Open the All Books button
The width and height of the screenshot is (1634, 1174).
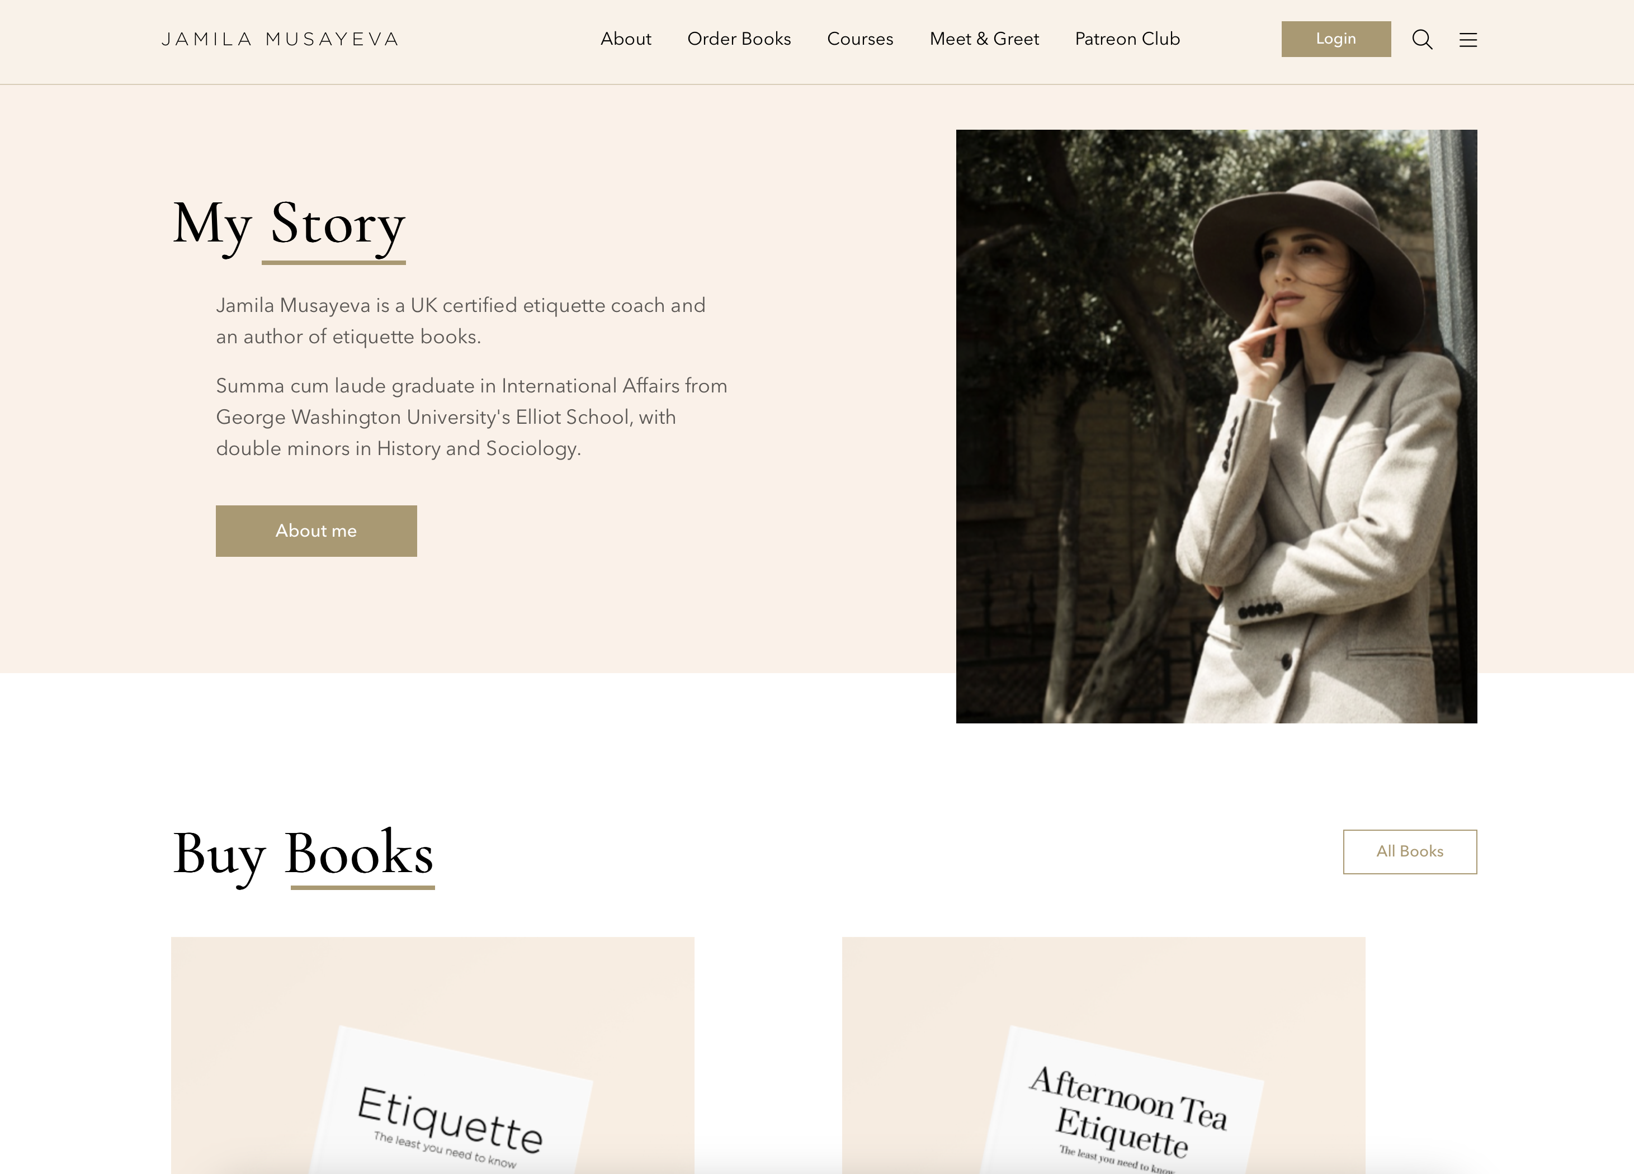tap(1410, 851)
